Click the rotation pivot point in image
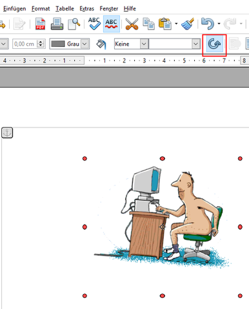 coord(163,227)
